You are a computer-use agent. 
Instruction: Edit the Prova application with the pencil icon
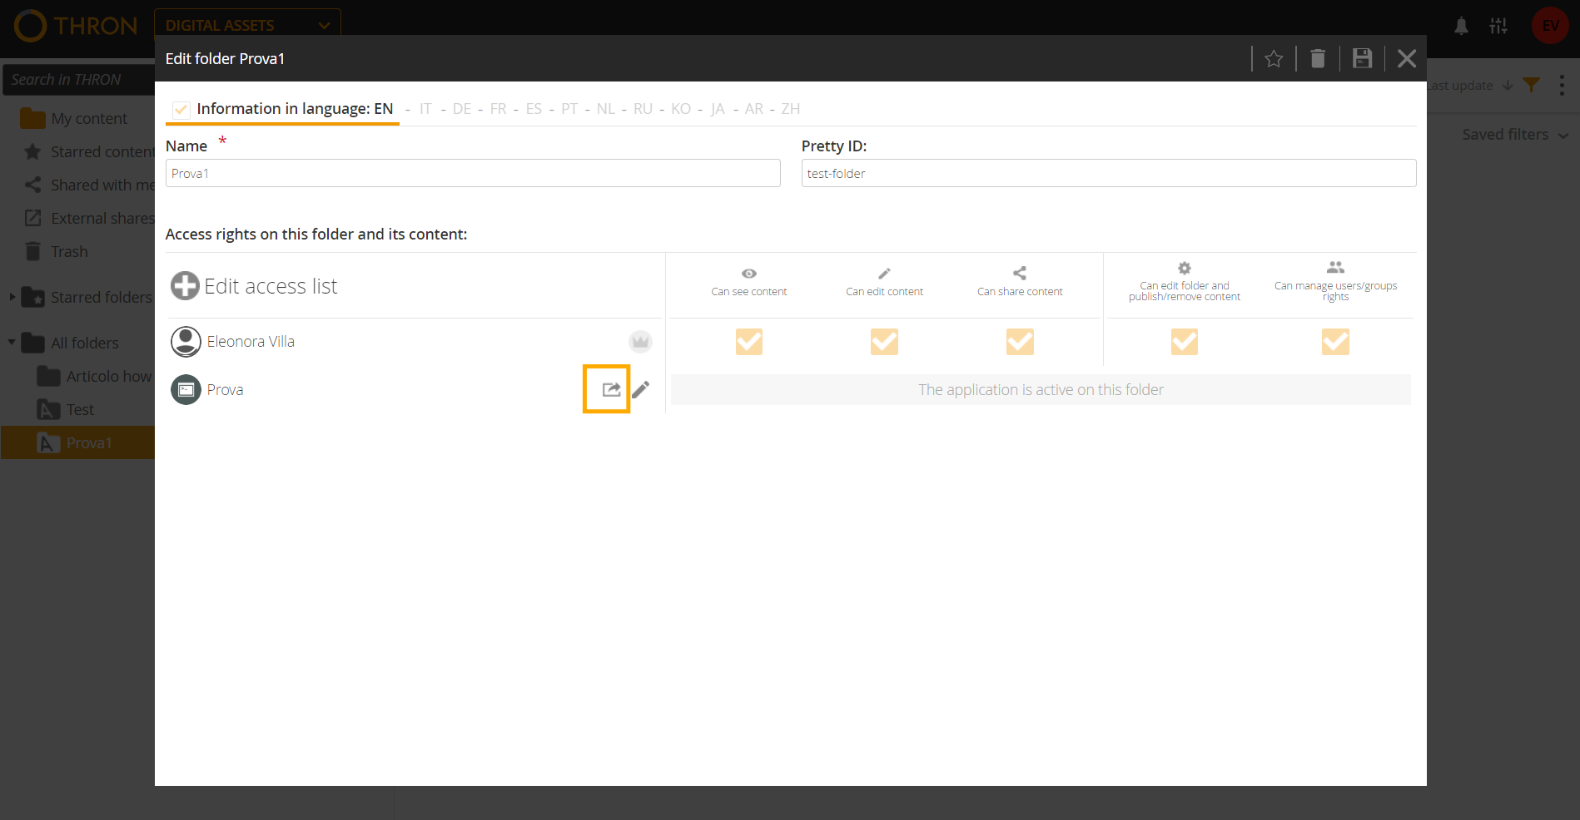point(640,389)
